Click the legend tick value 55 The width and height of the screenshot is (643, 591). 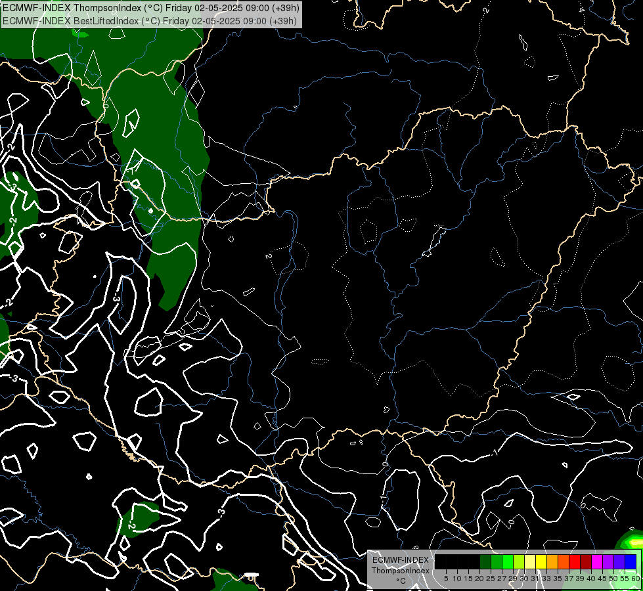[x=625, y=579]
